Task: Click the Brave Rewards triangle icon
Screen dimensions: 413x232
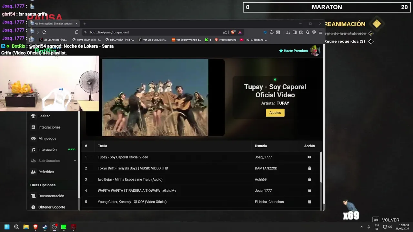Action: 240,32
